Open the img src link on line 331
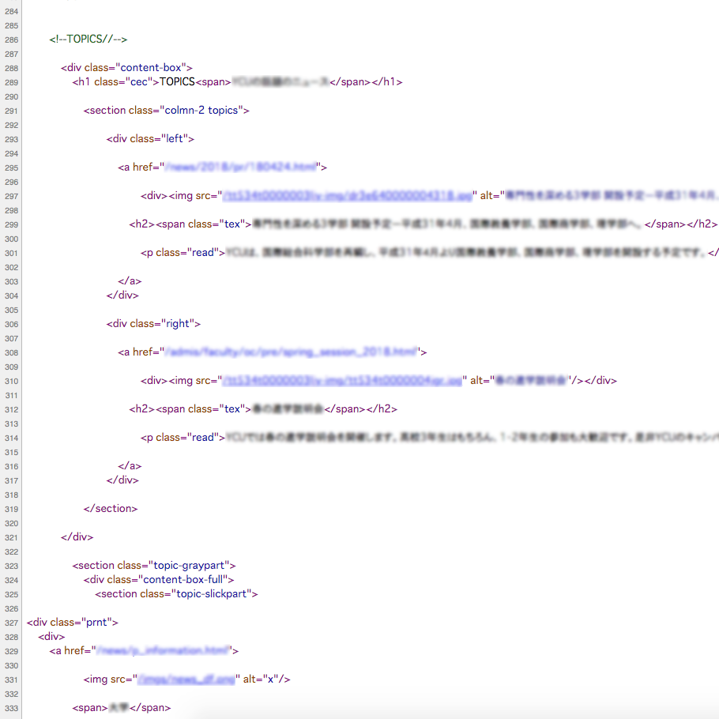Screen dimensions: 719x719 186,679
